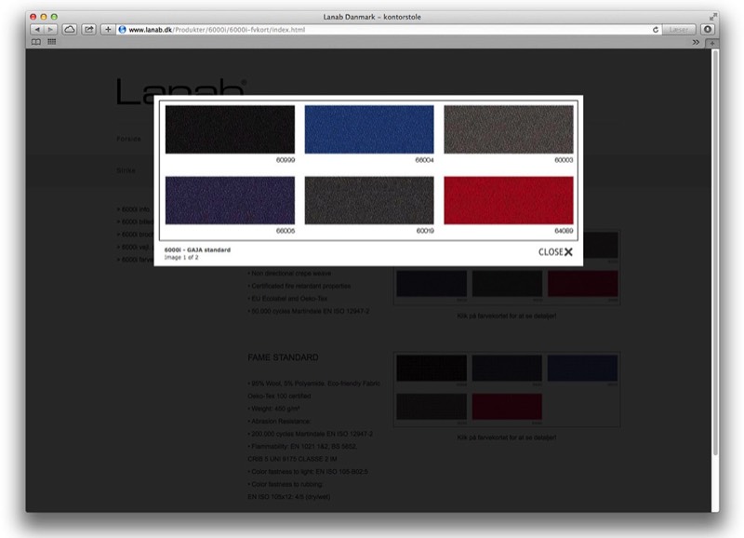The image size is (744, 538).
Task: Click the Læser reader button
Action: pyautogui.click(x=679, y=30)
